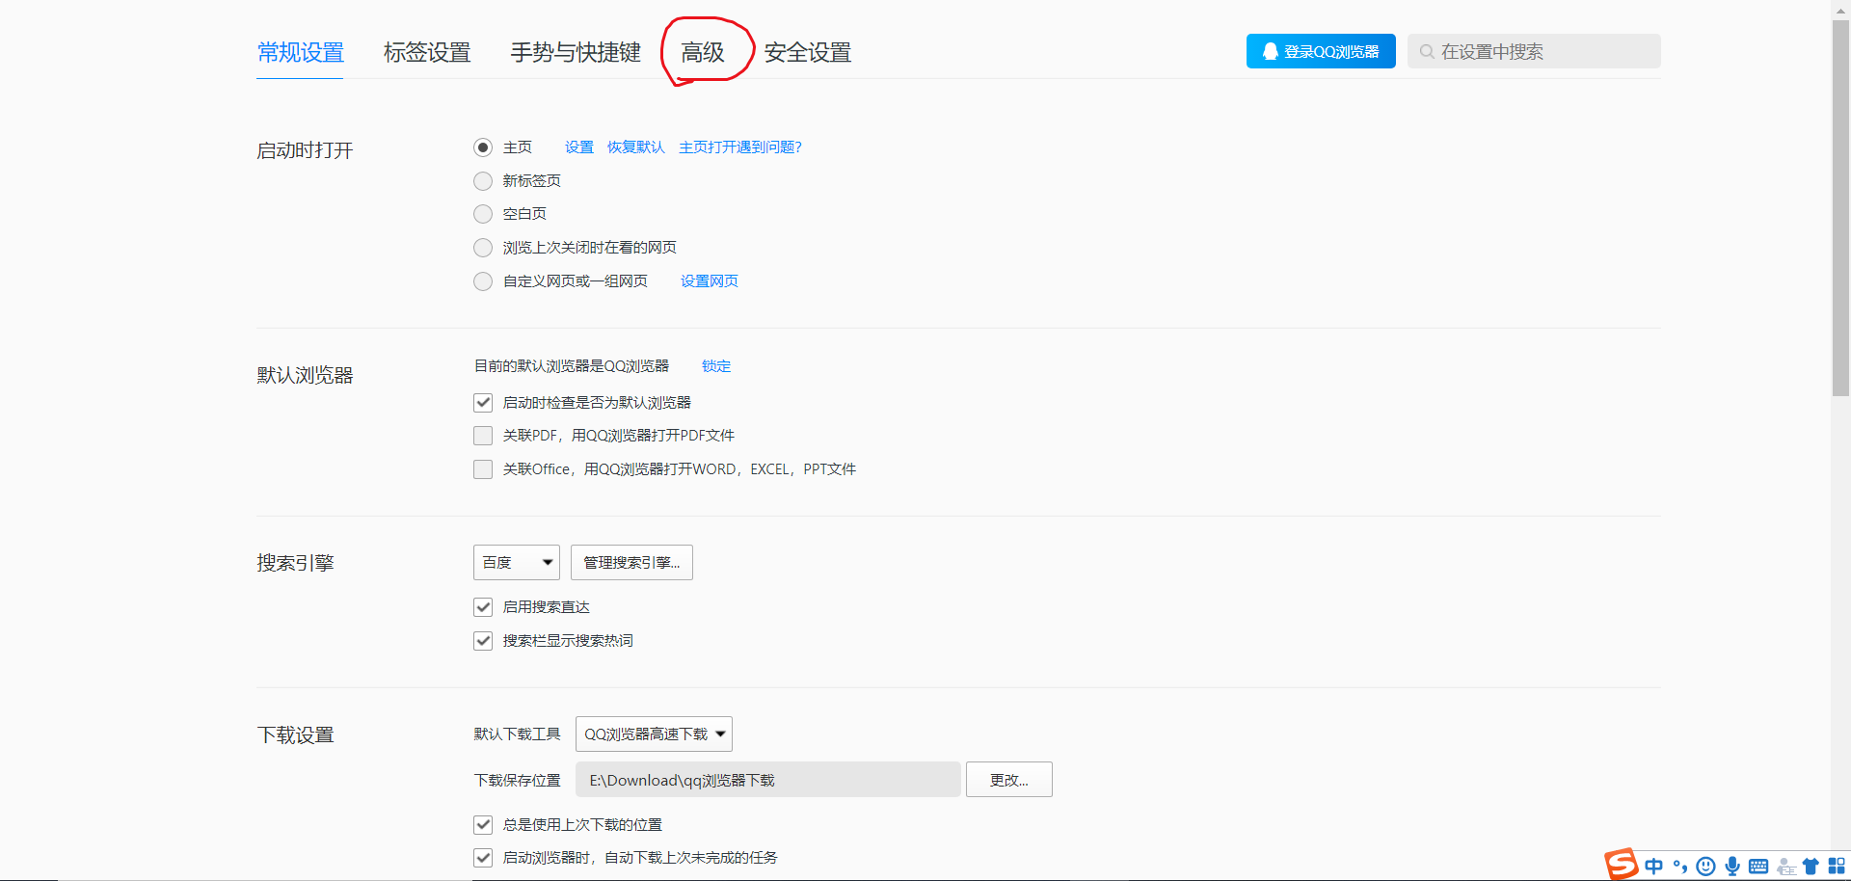Click the 默认下载工具 label
The width and height of the screenshot is (1851, 881).
tap(517, 734)
